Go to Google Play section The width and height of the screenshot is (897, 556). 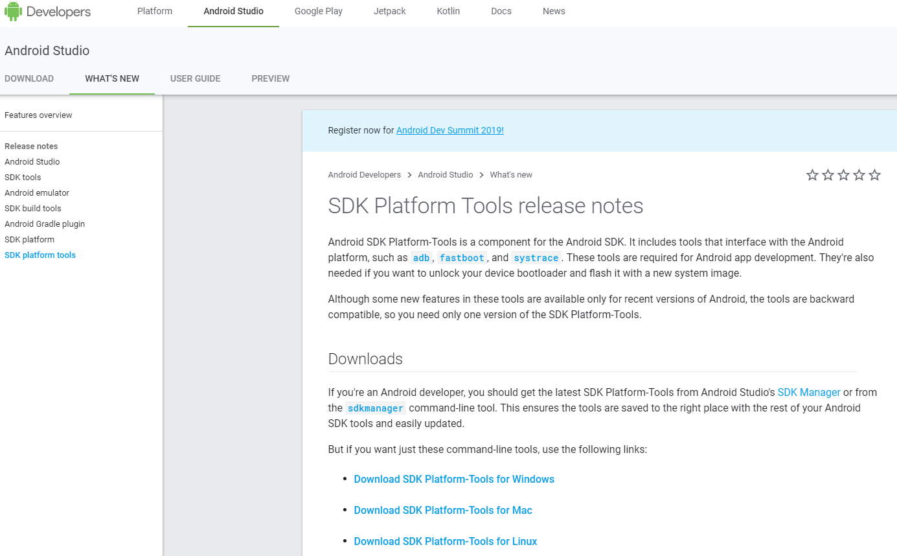[319, 11]
